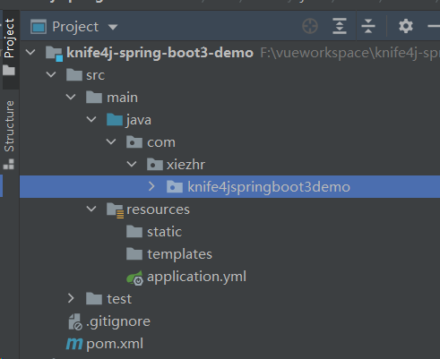
Task: Collapse the xiezhr package
Action: [x=132, y=164]
